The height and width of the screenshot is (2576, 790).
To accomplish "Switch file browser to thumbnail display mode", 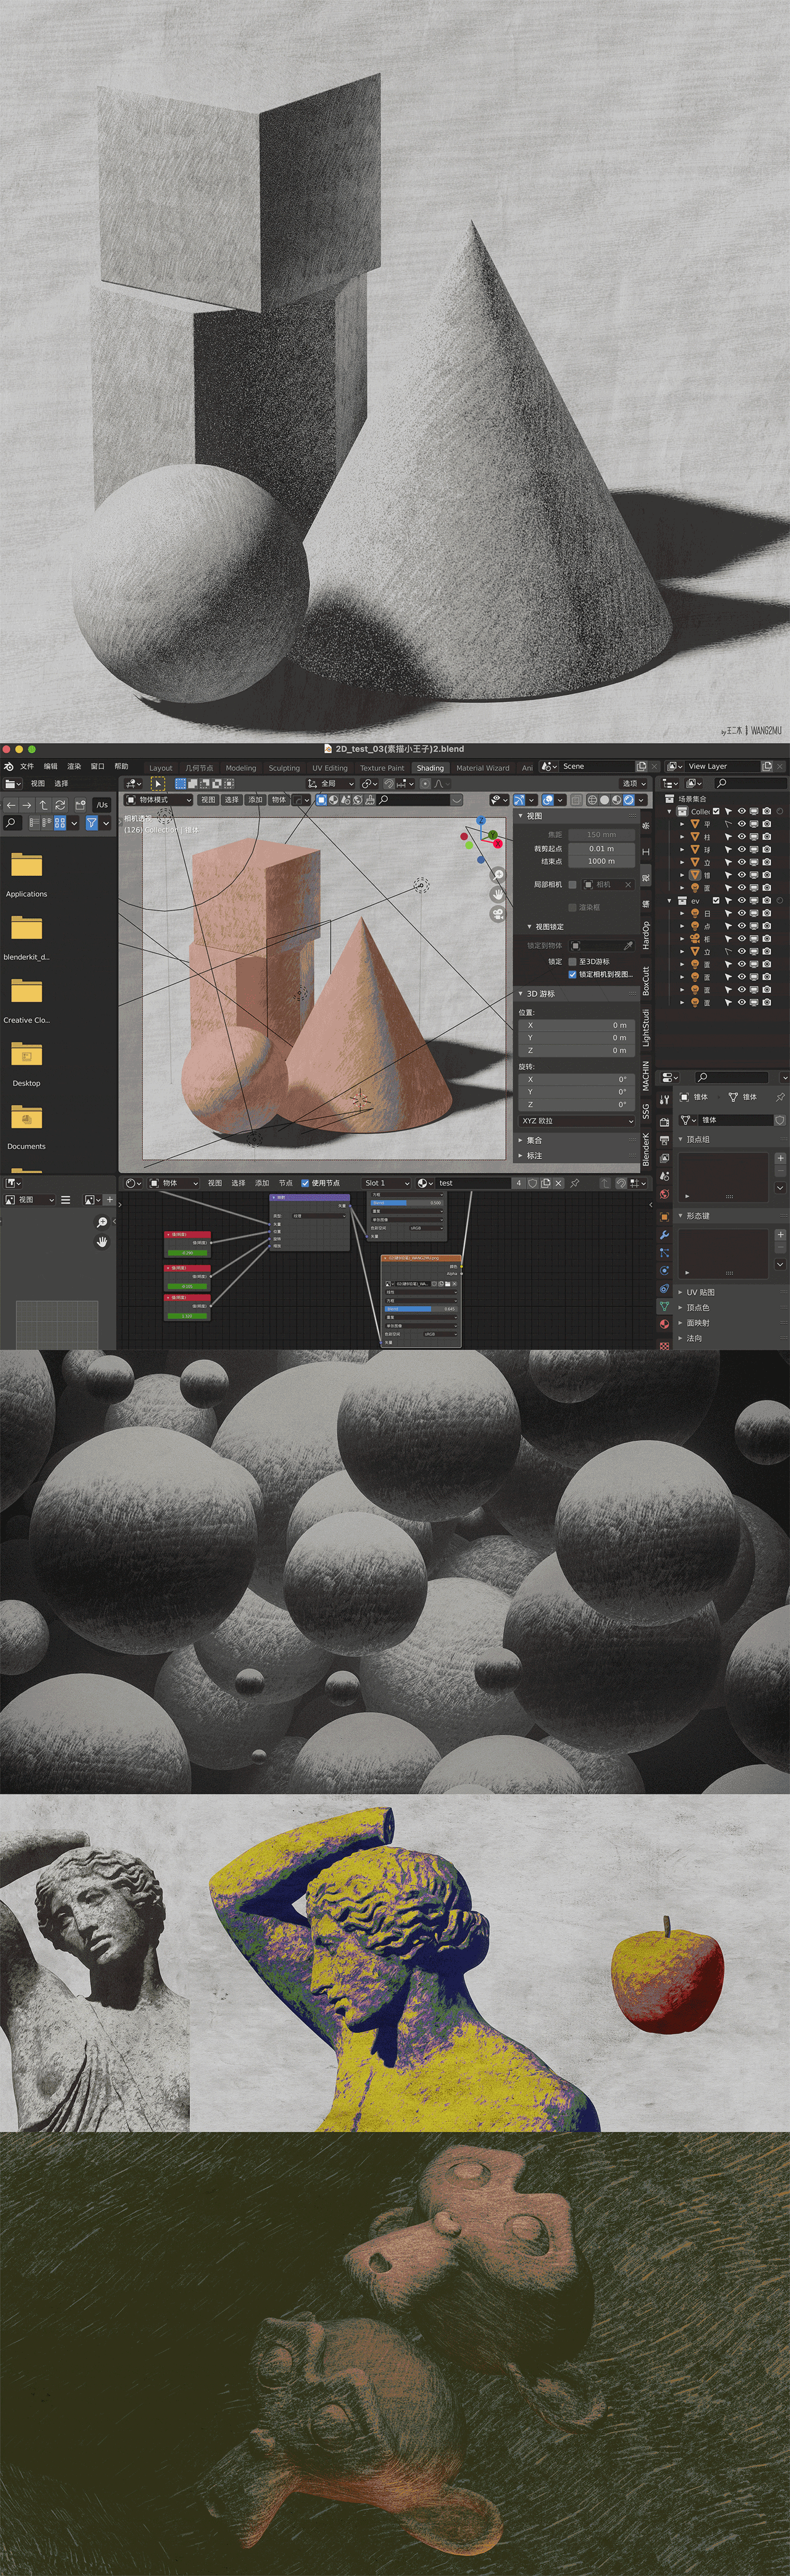I will 61,823.
